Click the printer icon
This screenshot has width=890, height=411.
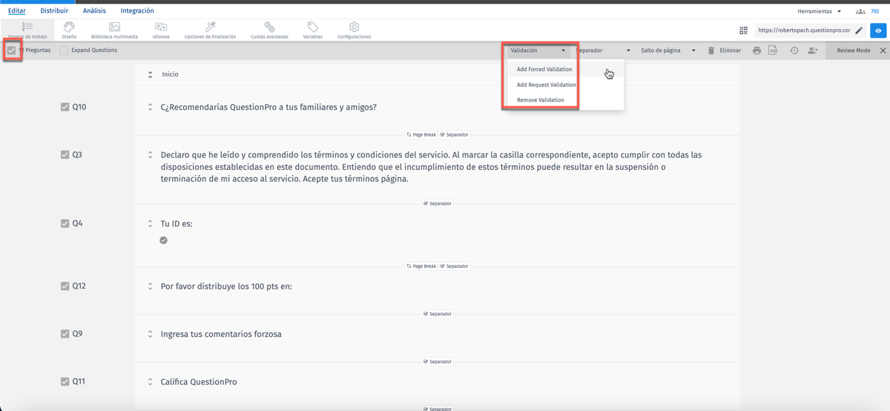(x=756, y=50)
